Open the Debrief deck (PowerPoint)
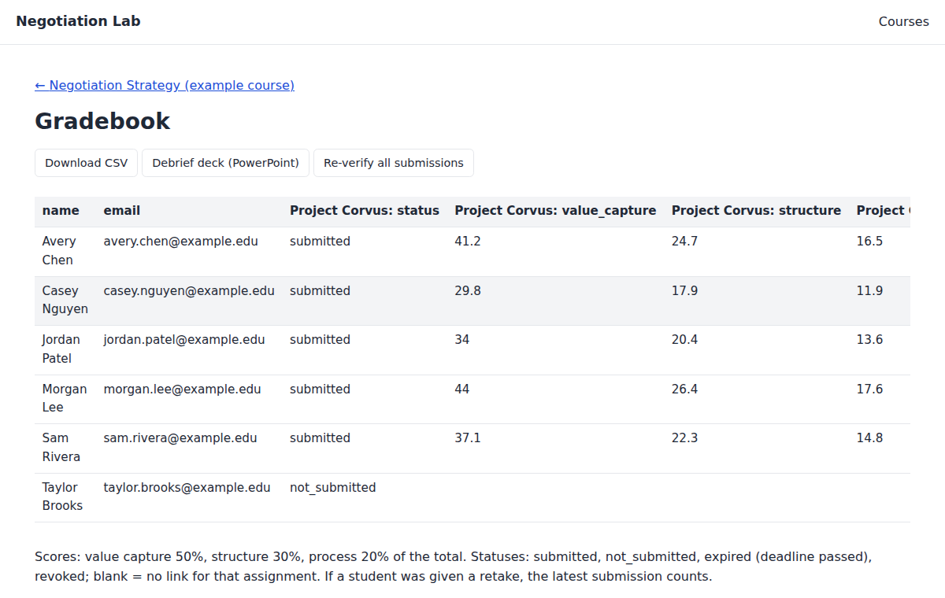Image resolution: width=945 pixels, height=598 pixels. point(225,163)
